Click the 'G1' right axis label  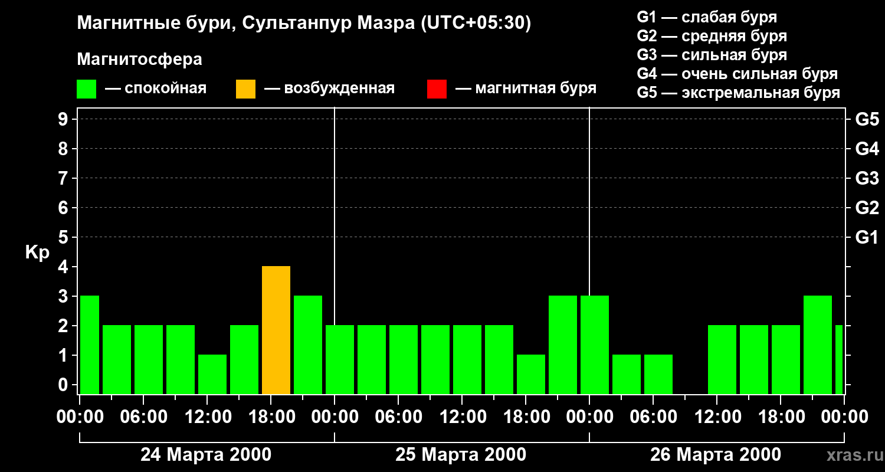coord(867,237)
